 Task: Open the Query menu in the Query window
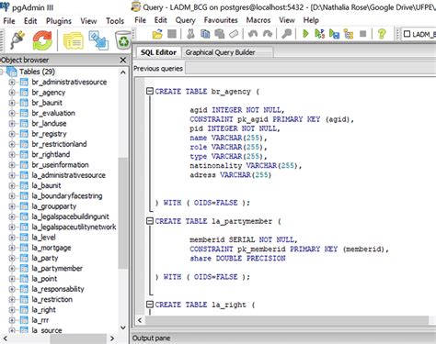point(185,20)
